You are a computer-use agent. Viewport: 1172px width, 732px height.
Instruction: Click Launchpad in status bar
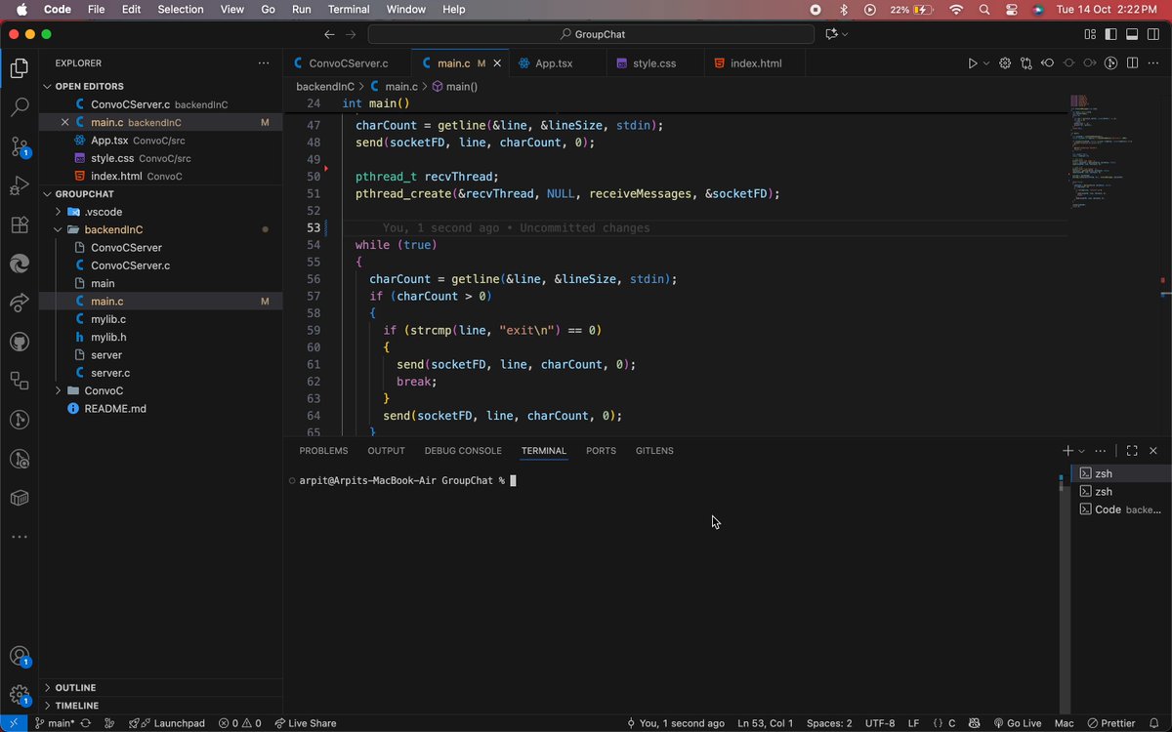point(167,723)
